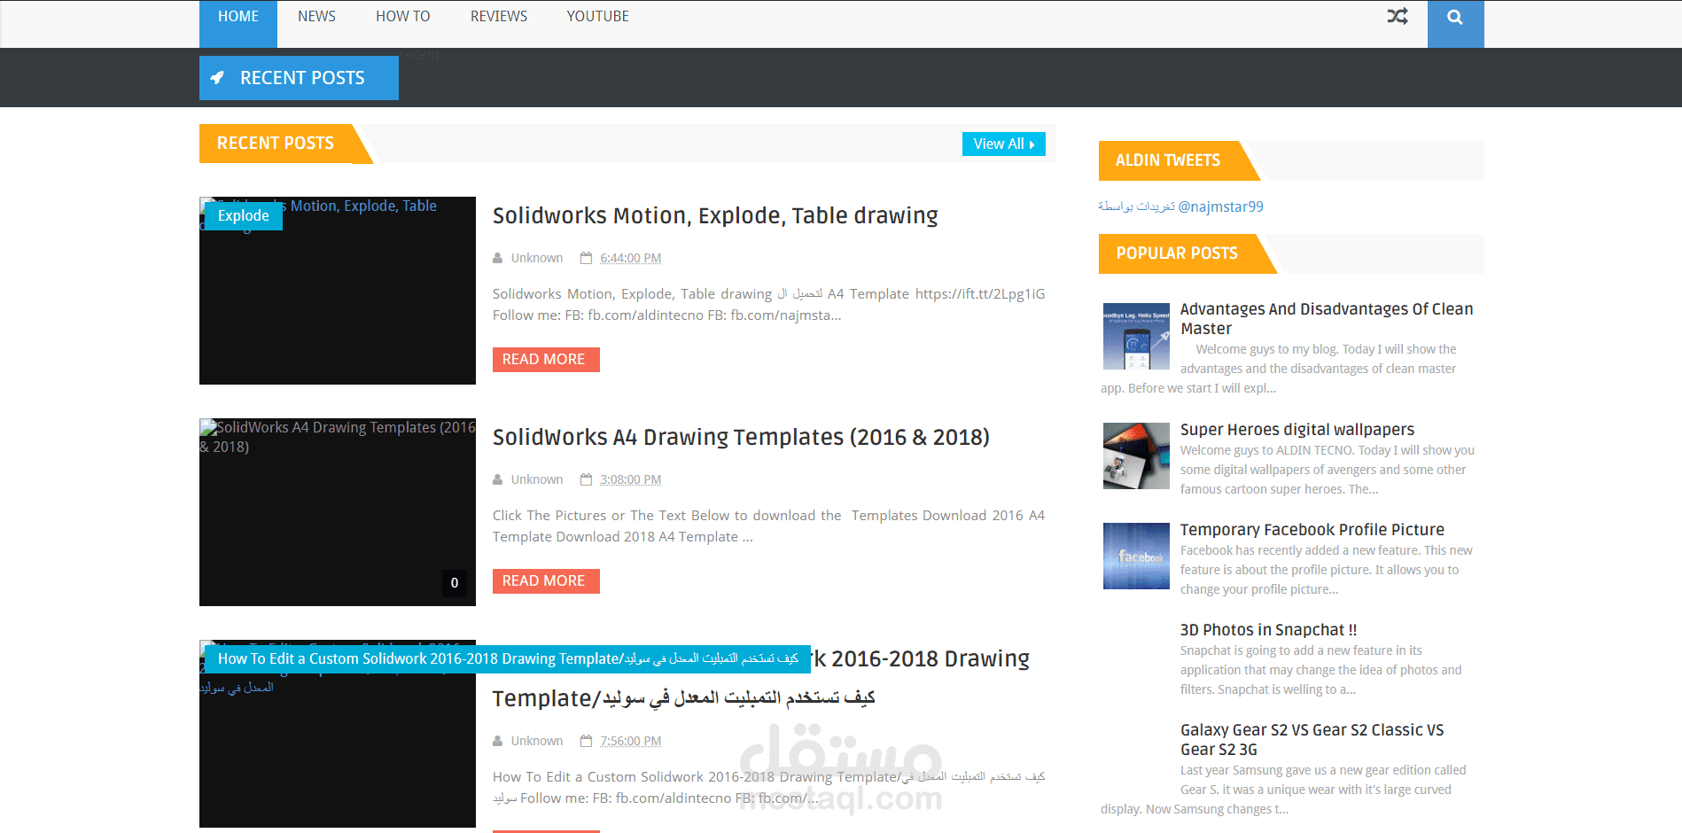
Task: Open the 7:56:00 PM timestamp link
Action: click(x=631, y=741)
